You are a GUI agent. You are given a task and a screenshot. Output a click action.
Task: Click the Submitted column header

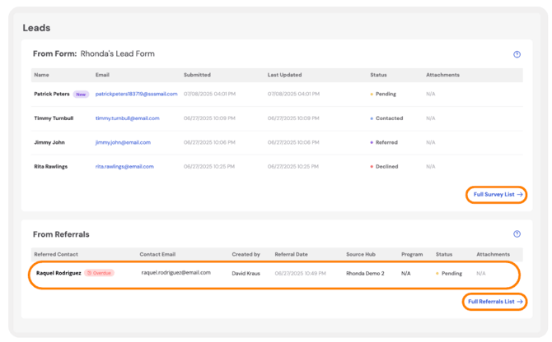[x=197, y=75]
